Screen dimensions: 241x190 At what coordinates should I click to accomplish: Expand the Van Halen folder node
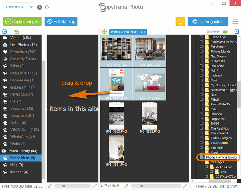tap(201, 147)
